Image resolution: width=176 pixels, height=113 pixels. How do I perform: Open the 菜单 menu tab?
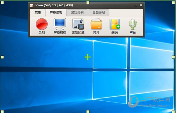(x=38, y=13)
